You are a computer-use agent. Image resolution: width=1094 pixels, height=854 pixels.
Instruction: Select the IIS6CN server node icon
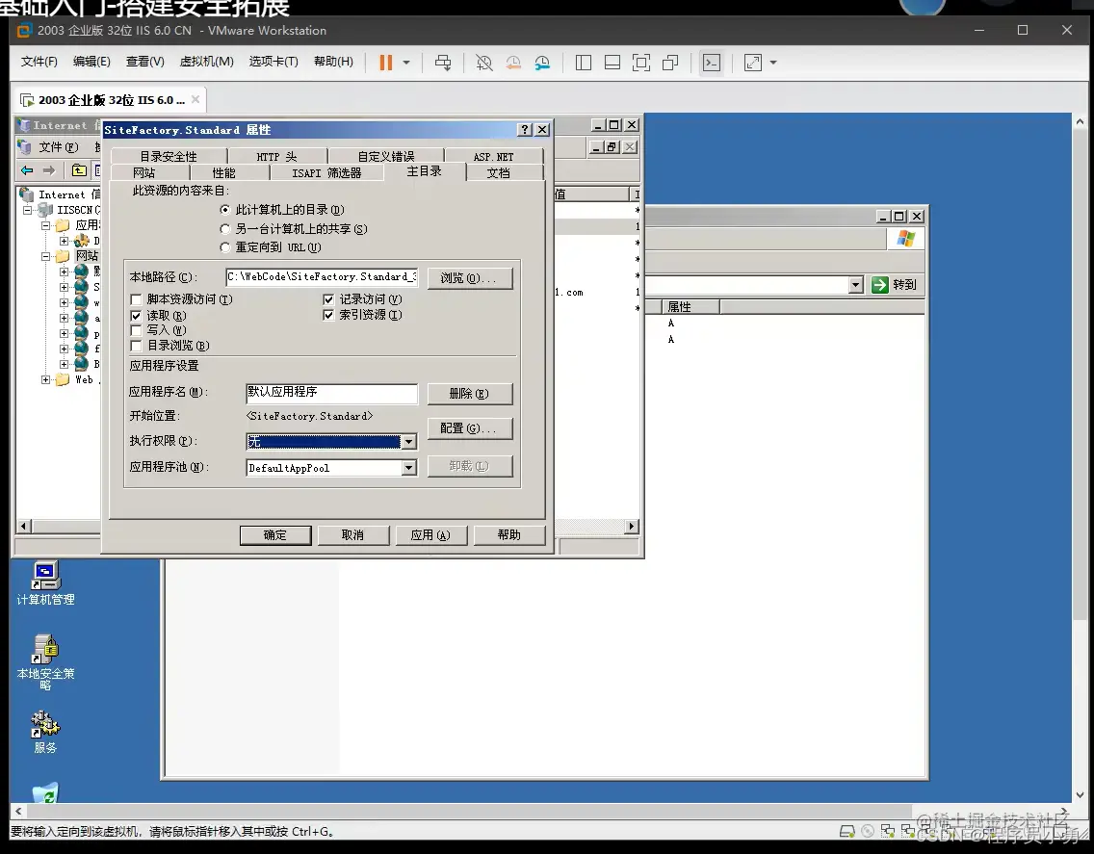click(x=46, y=210)
